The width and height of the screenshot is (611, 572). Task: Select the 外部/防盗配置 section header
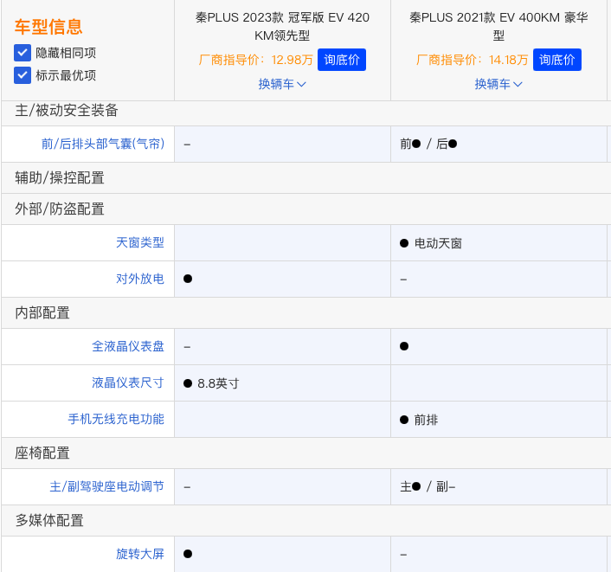[60, 209]
